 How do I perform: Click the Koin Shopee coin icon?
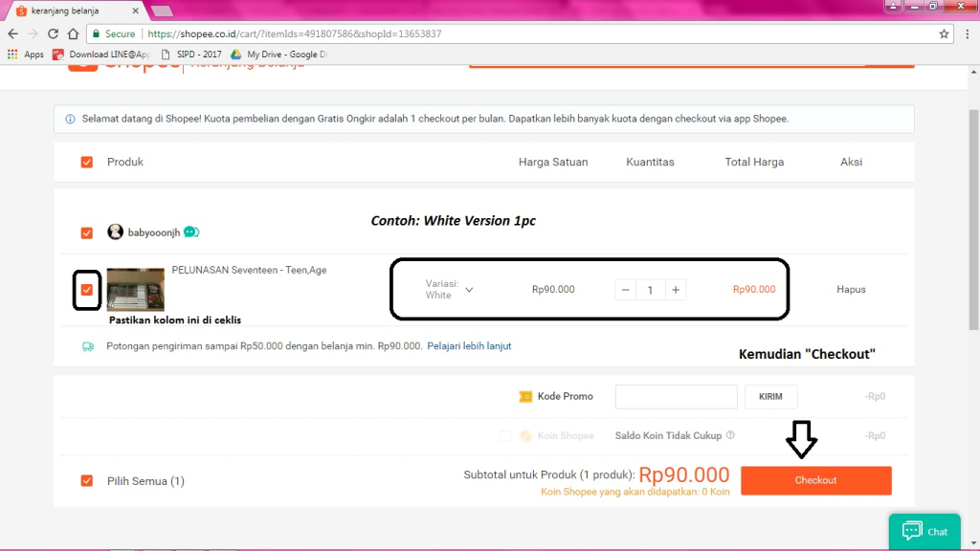(525, 436)
